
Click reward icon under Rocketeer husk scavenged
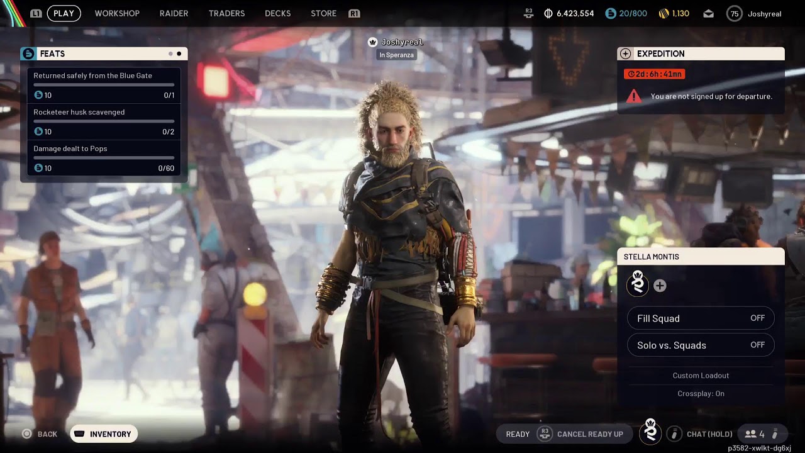(x=38, y=131)
